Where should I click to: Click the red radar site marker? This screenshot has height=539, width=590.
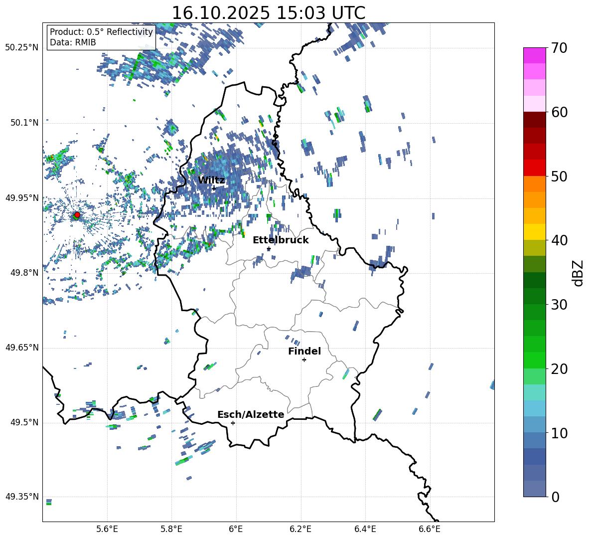pyautogui.click(x=77, y=215)
